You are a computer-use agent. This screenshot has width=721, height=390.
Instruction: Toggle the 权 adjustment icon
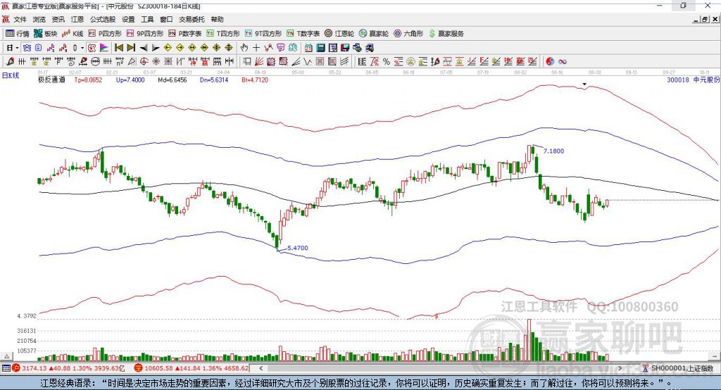(x=92, y=48)
